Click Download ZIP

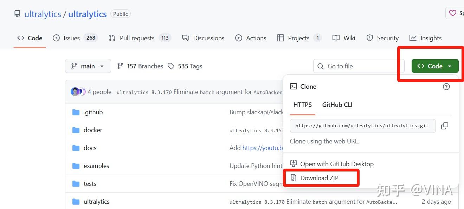pyautogui.click(x=319, y=178)
